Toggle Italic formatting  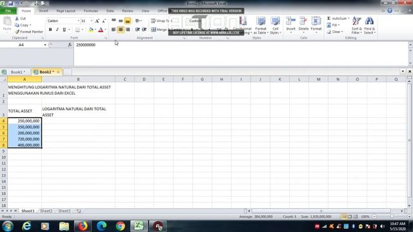57,30
